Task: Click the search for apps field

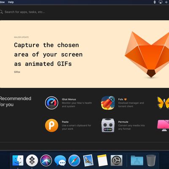Action: click(25, 12)
